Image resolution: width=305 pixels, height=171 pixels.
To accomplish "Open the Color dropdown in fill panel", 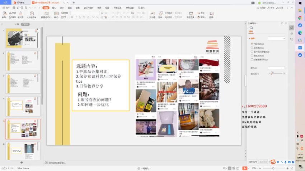I will 276,68.
